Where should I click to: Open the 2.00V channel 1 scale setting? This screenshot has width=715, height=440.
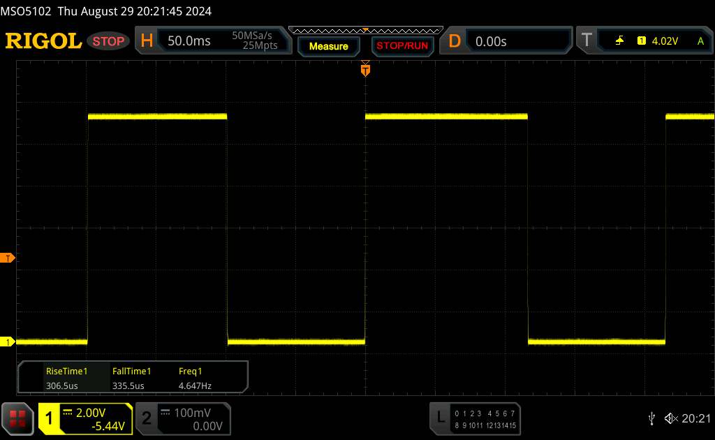(91, 413)
